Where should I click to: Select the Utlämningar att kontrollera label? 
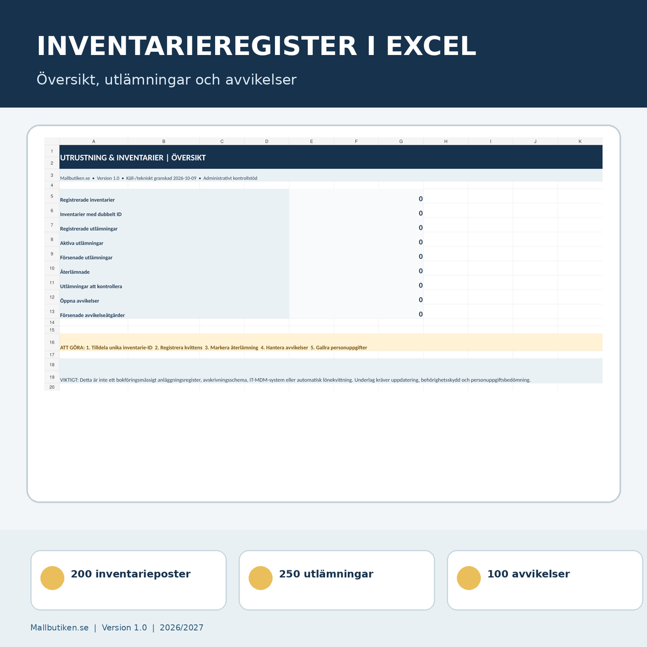[91, 287]
